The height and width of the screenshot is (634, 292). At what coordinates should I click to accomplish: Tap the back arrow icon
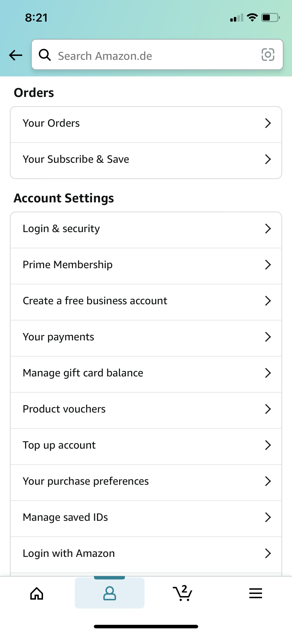[16, 55]
